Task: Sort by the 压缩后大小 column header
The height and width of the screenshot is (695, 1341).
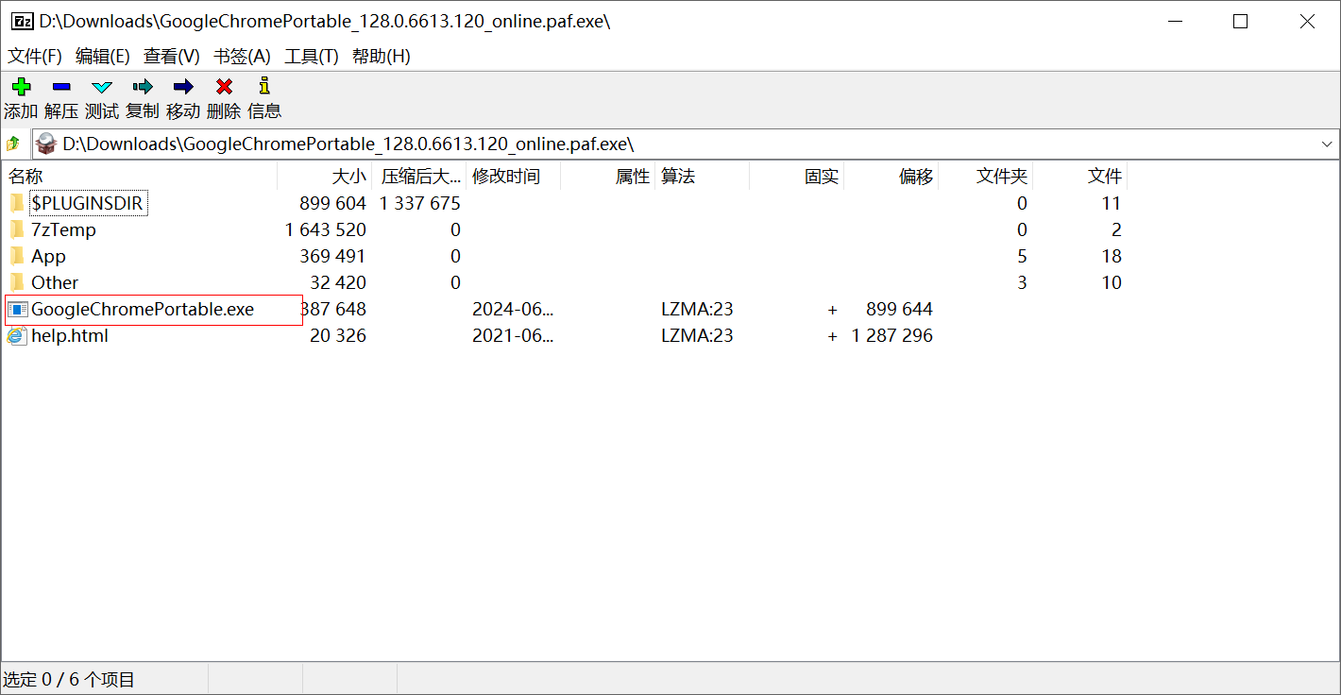Action: coord(418,177)
